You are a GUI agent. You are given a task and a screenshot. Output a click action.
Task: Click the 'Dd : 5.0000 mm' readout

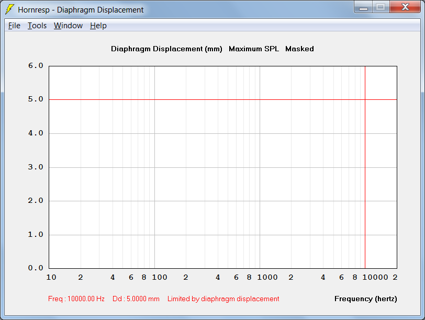pos(136,299)
